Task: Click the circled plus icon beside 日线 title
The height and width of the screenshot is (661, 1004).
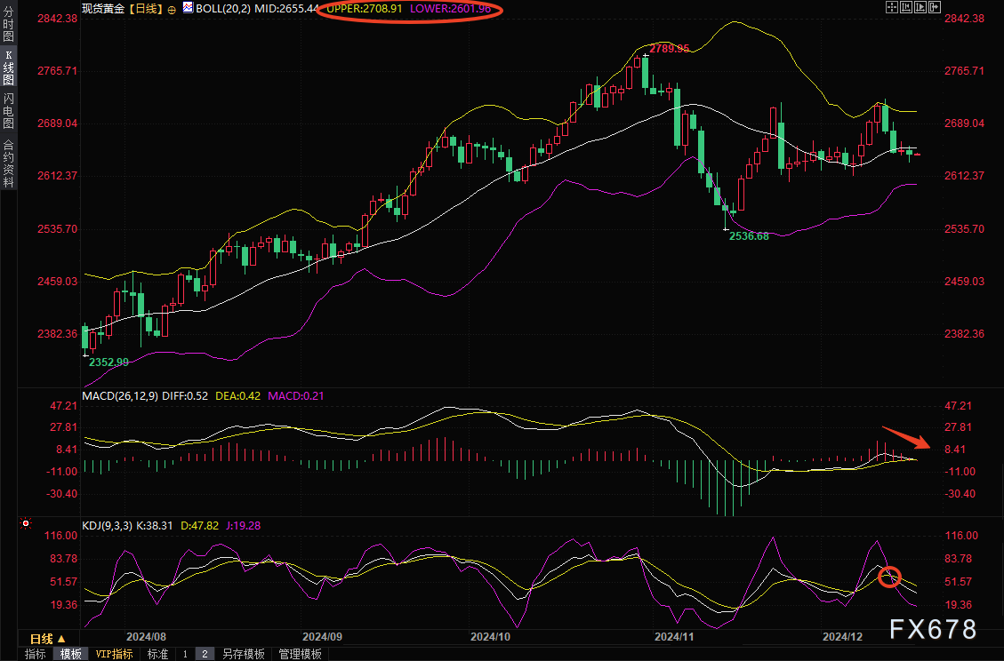Action: [172, 8]
